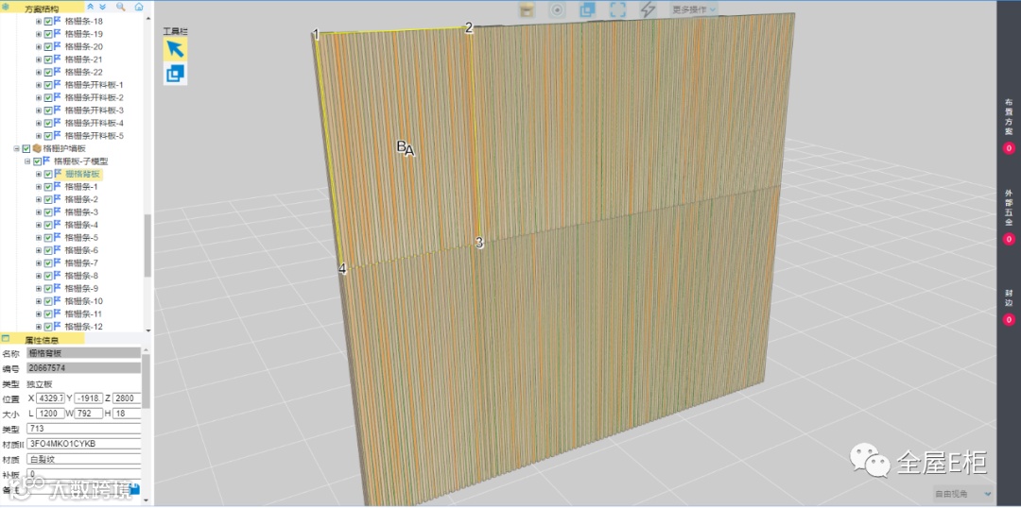Click the X position field

coord(51,398)
